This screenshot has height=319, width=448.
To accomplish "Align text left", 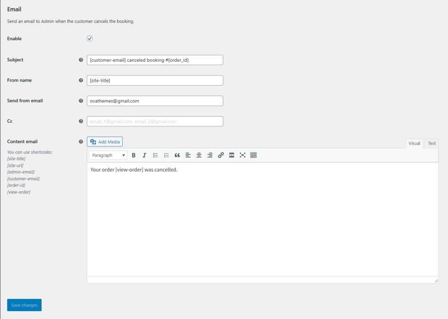I will 188,155.
